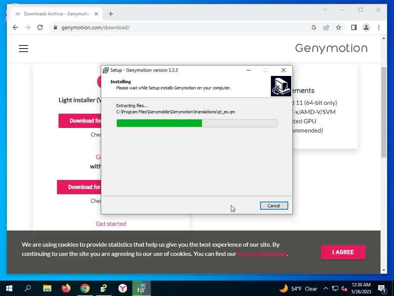Image resolution: width=394 pixels, height=296 pixels.
Task: Open Yandex browser from taskbar
Action: pyautogui.click(x=123, y=288)
